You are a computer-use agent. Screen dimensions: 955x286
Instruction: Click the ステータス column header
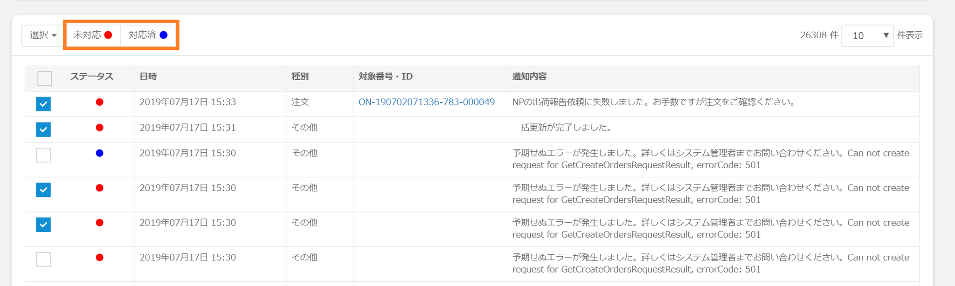[x=92, y=77]
